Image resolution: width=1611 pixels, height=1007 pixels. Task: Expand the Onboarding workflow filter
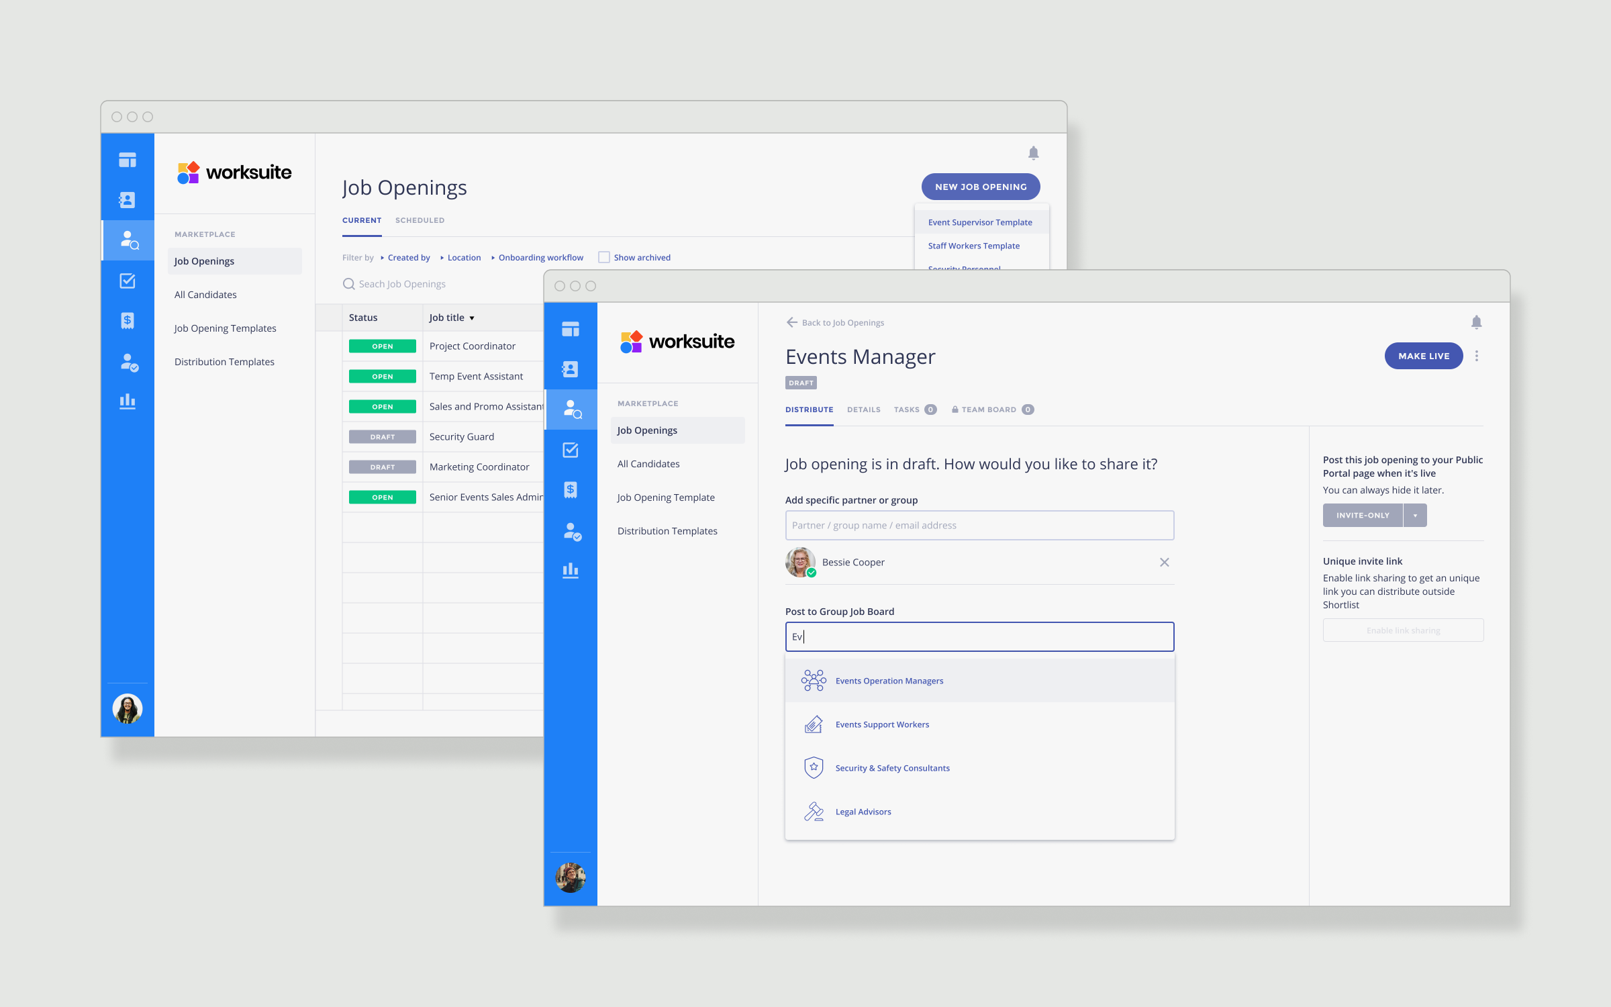coord(540,257)
